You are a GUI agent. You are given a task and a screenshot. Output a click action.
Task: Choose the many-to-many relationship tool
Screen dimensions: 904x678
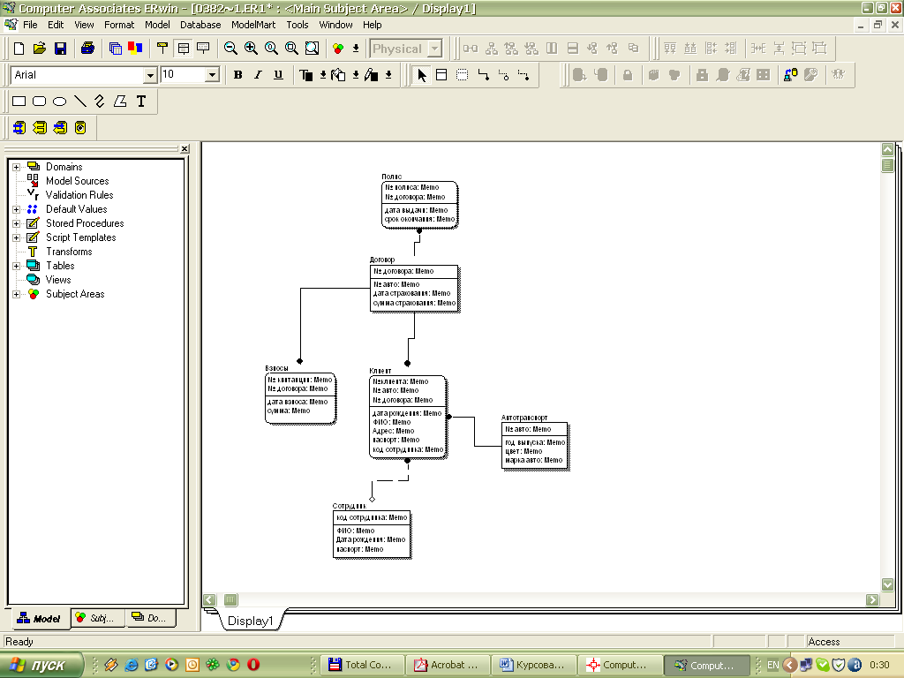click(503, 75)
